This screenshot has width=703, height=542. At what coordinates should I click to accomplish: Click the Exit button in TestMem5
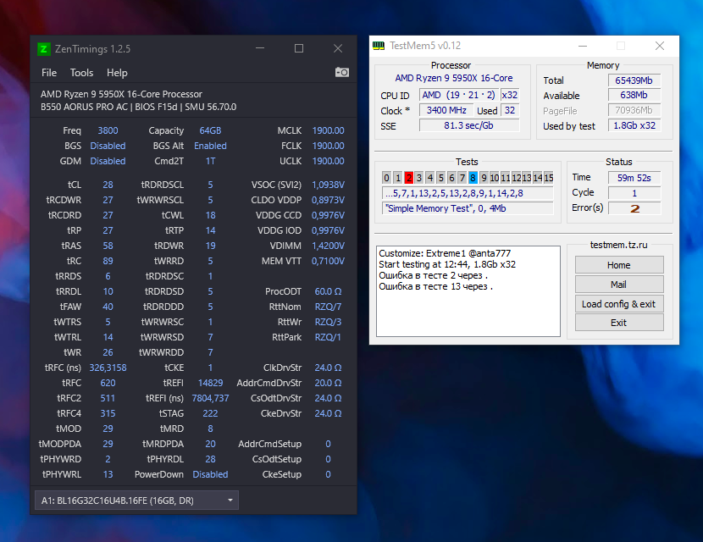click(x=618, y=323)
